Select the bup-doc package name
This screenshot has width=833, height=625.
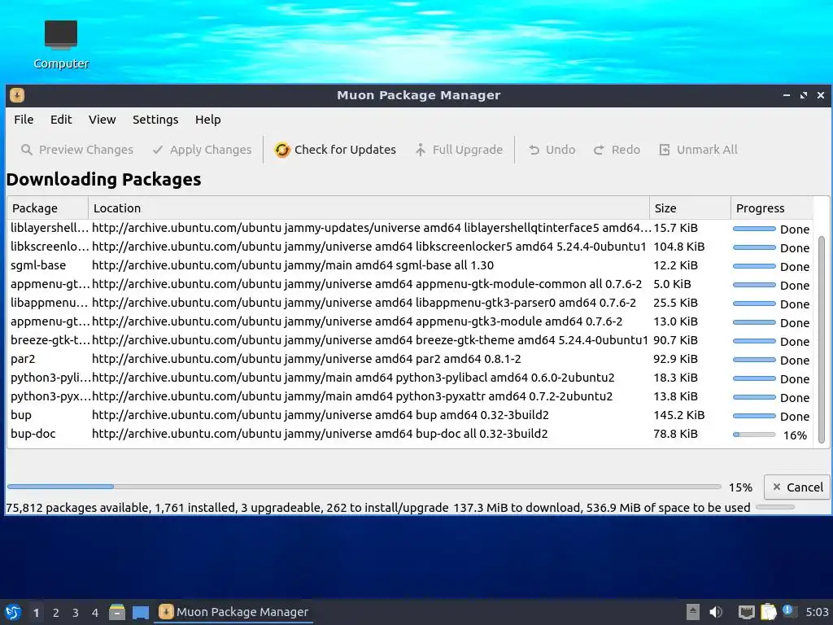coord(33,434)
